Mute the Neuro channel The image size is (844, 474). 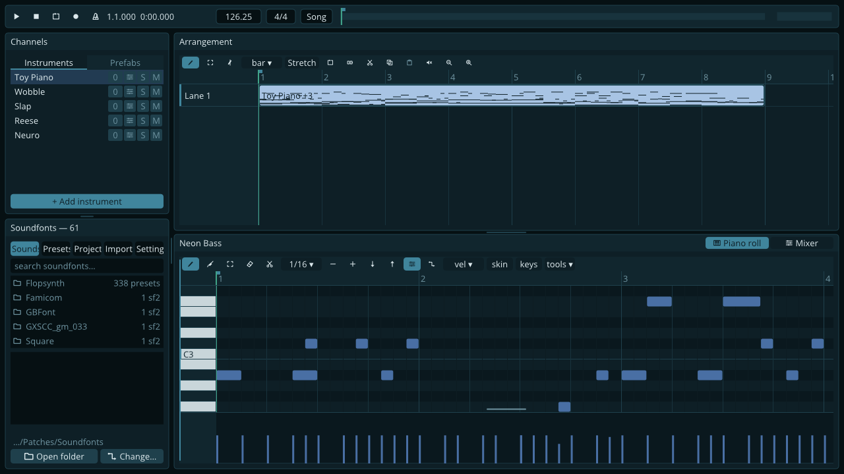[x=156, y=135]
